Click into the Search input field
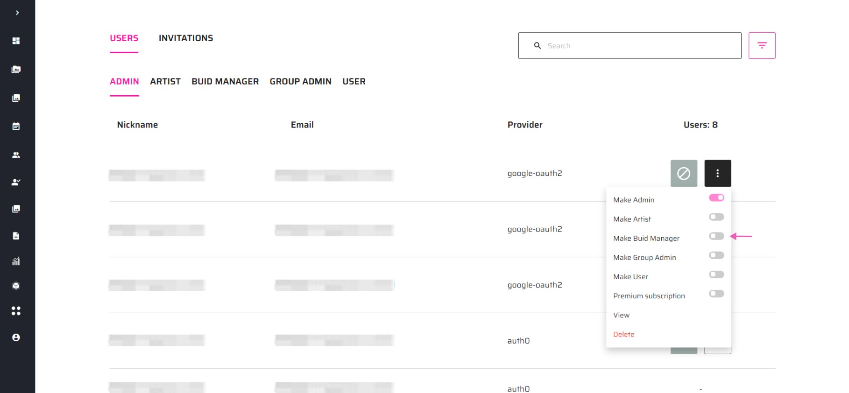Screen dimensions: 849x393 tap(630, 45)
